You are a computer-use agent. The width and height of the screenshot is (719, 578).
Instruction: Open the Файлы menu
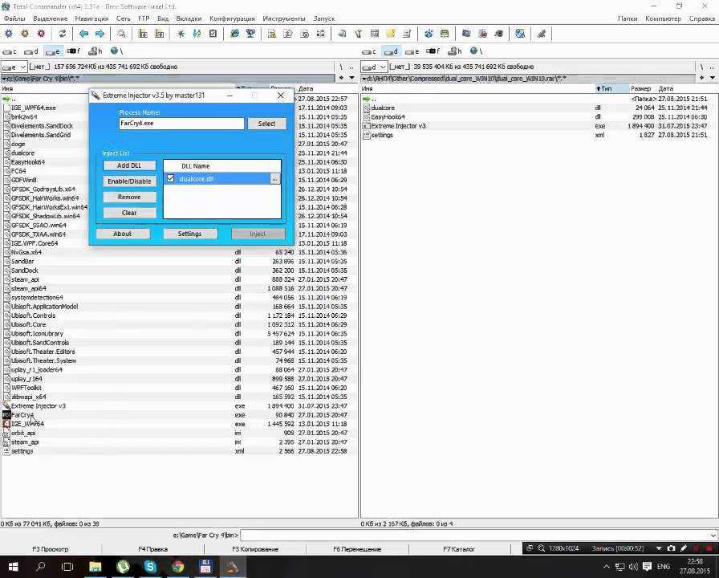point(14,18)
